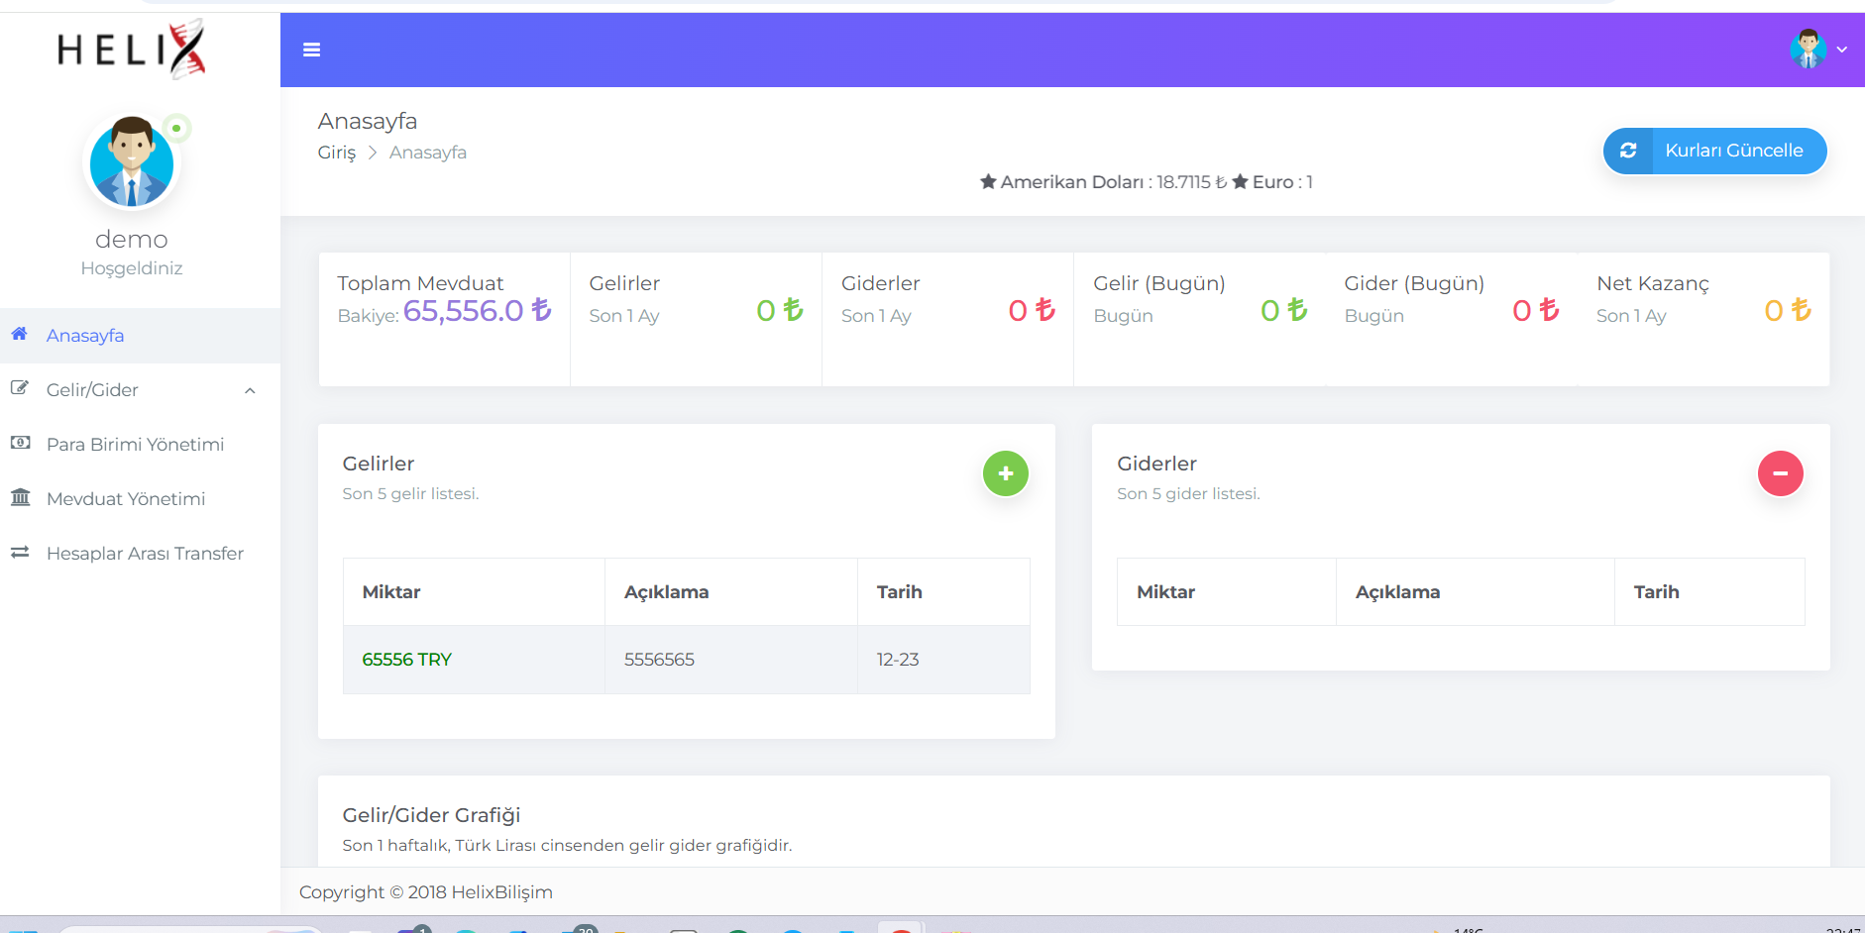Open the HELIX logo home link
1865x933 pixels.
pyautogui.click(x=132, y=49)
